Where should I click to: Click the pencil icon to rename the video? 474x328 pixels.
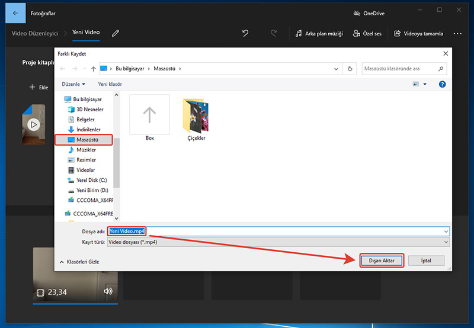pos(116,33)
